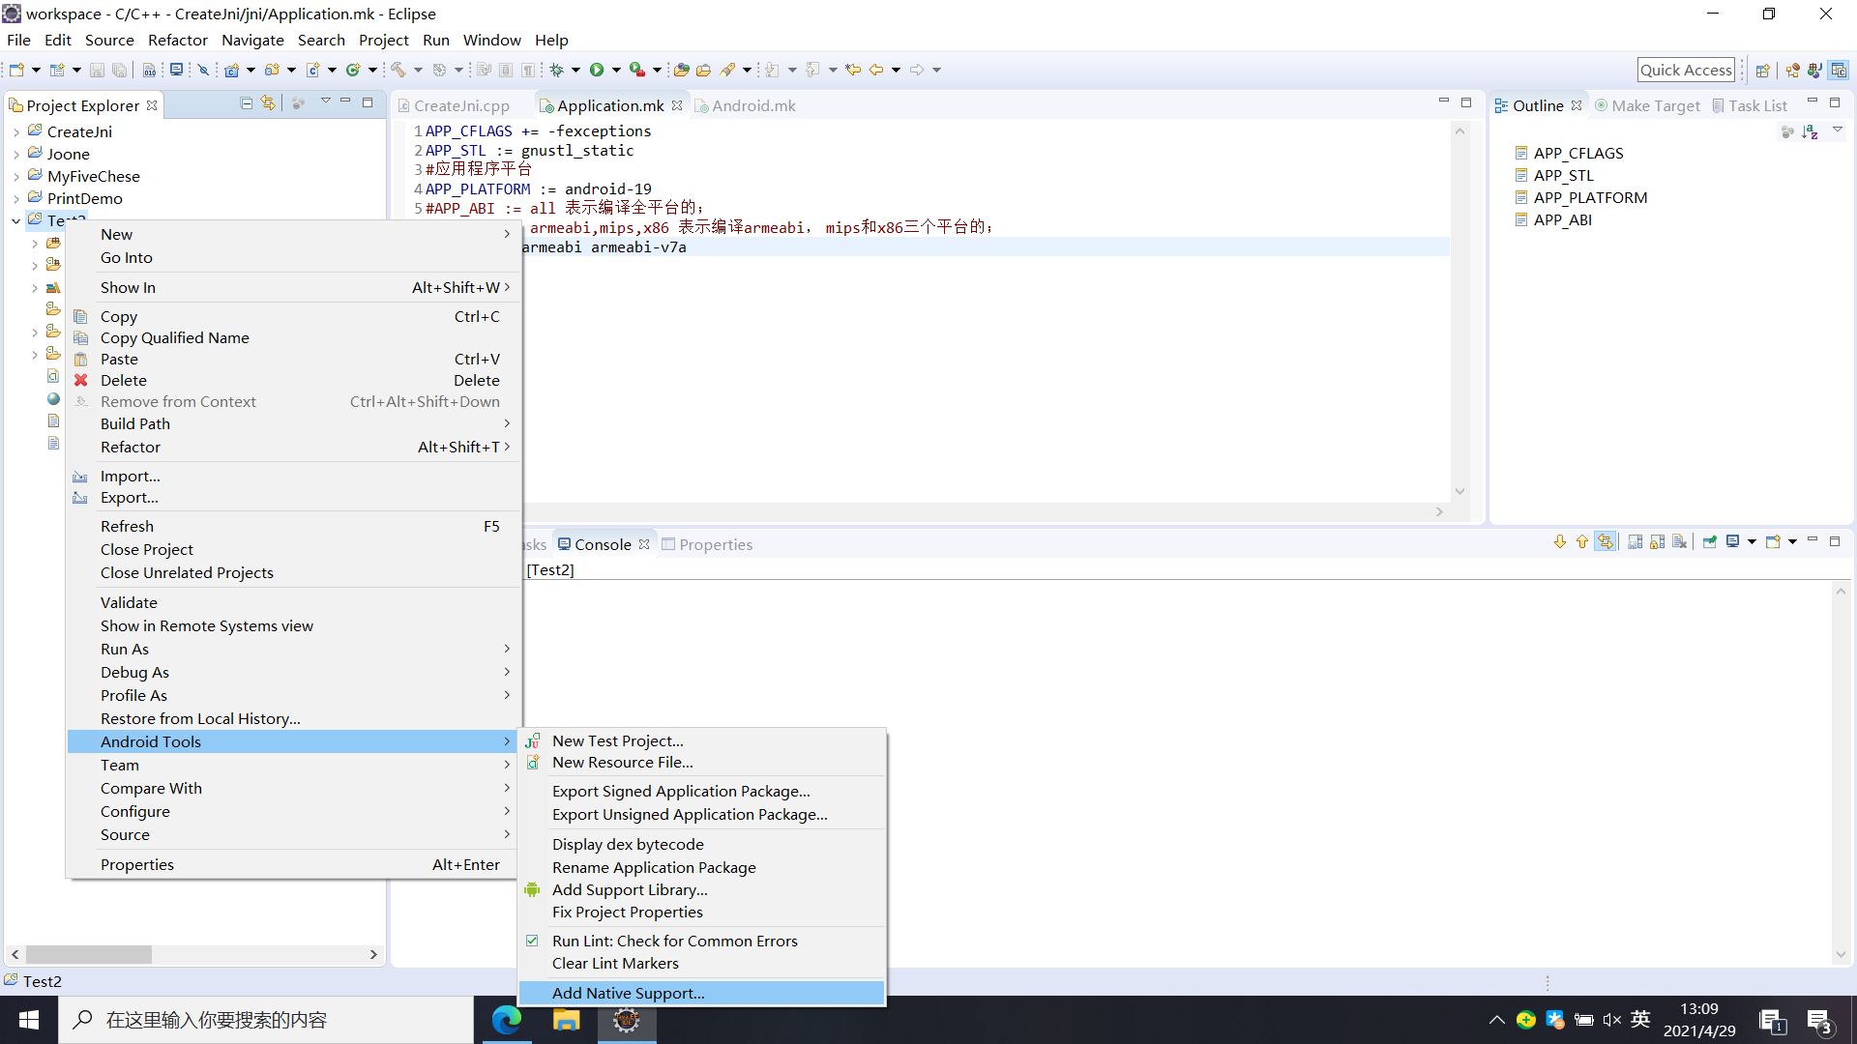Open the Run button dropdown arrow
The image size is (1857, 1044).
[617, 69]
